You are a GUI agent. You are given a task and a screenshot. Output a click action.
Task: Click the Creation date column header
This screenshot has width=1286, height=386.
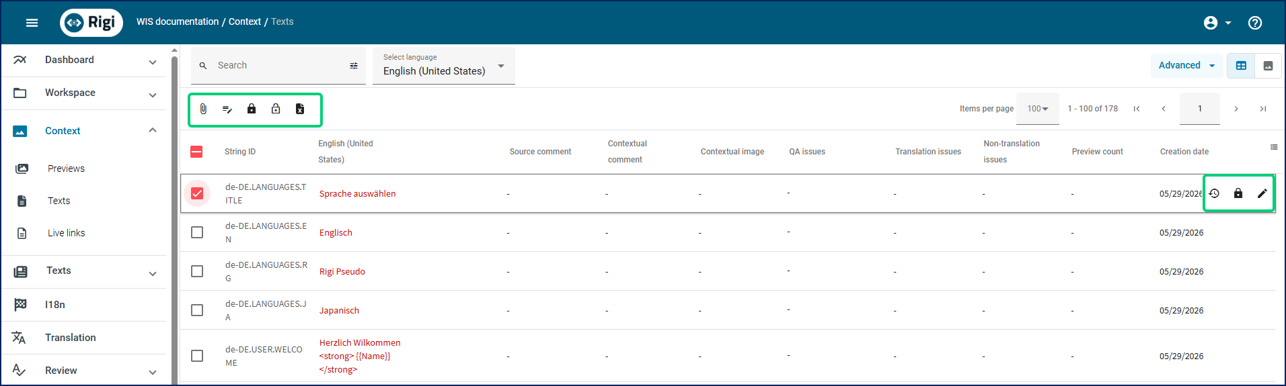point(1184,152)
